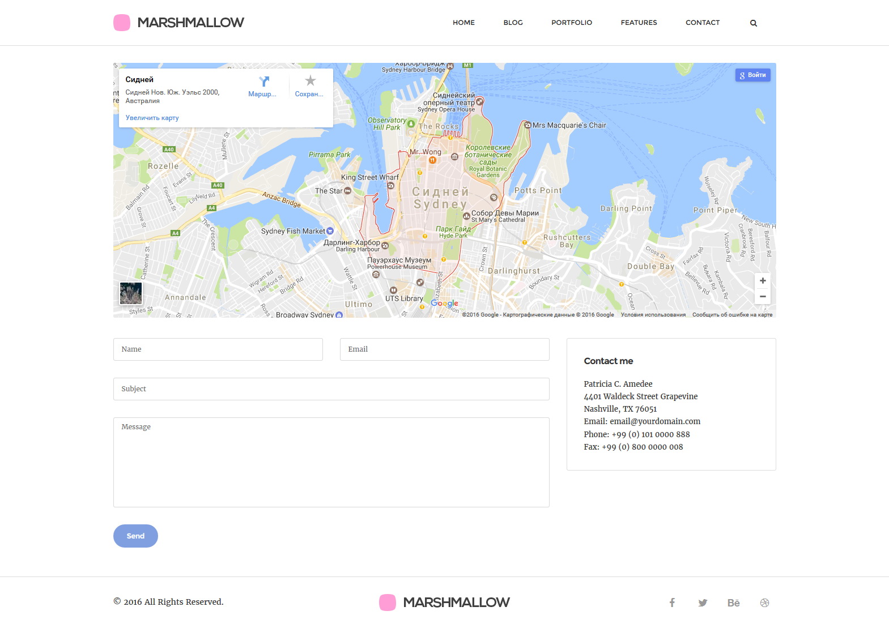Click the Marshmallow logo in the footer
889x628 pixels.
[x=444, y=603]
